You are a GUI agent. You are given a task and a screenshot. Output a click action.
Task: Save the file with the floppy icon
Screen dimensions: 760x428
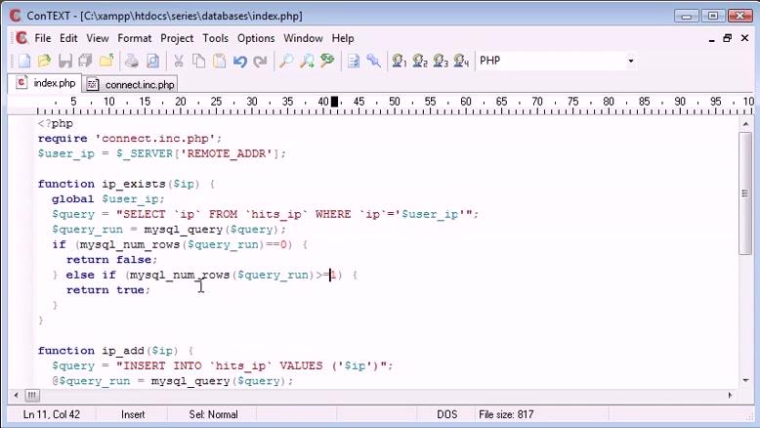pos(64,62)
